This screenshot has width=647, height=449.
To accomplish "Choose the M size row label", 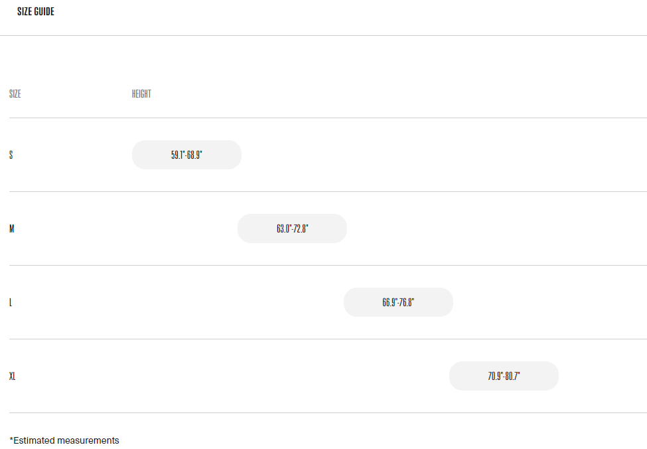I will [12, 229].
